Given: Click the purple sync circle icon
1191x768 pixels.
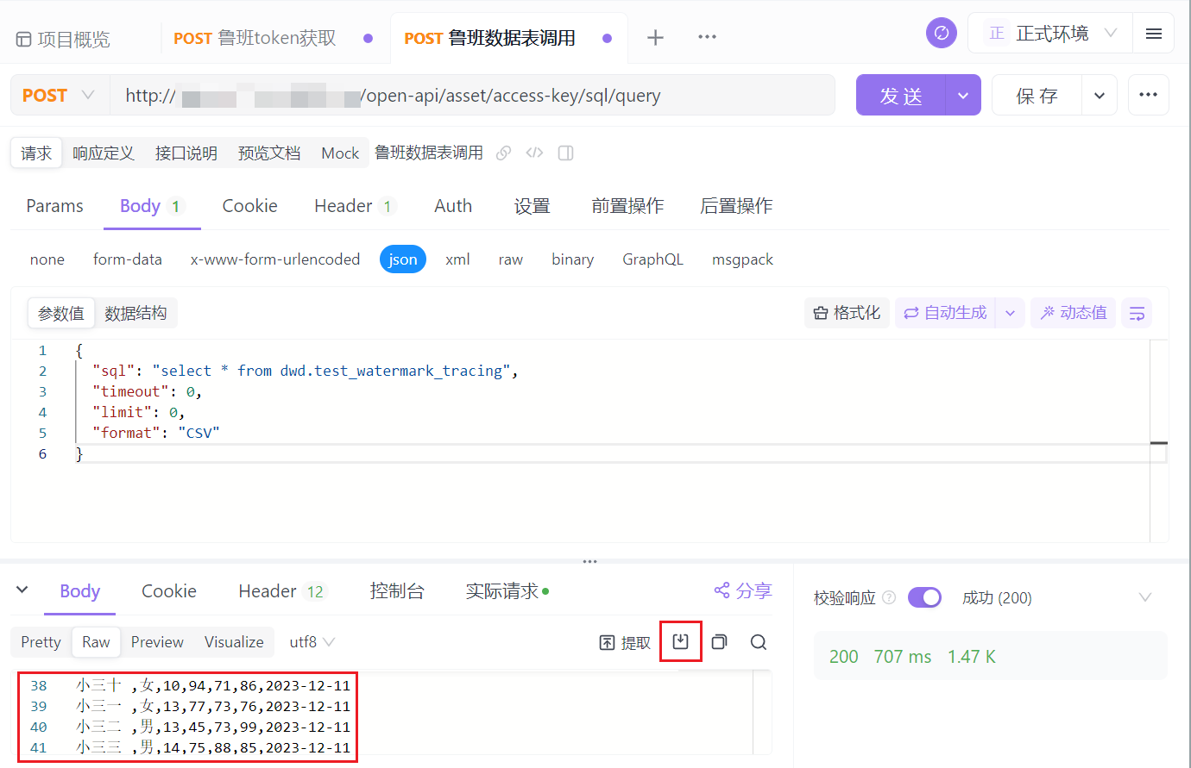Looking at the screenshot, I should tap(941, 34).
